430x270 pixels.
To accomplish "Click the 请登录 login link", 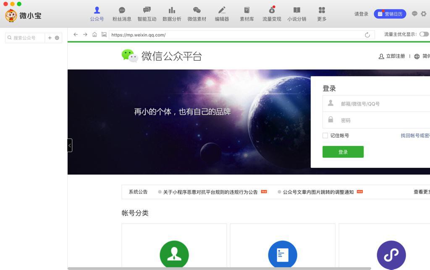I will click(x=361, y=14).
